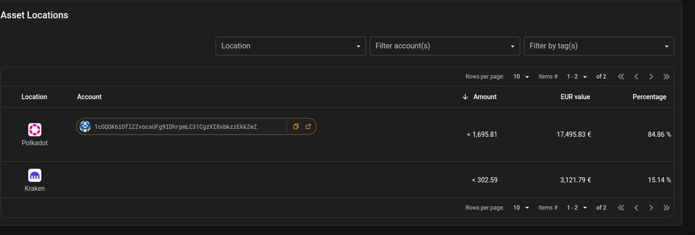The width and height of the screenshot is (695, 235).
Task: Toggle the Amount sort arrow
Action: pos(465,97)
